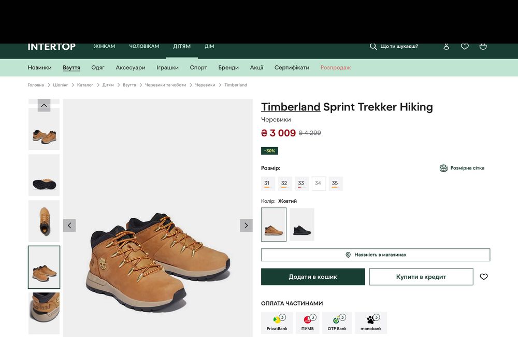Open ЧОЛОВІКАМ section

[x=144, y=46]
